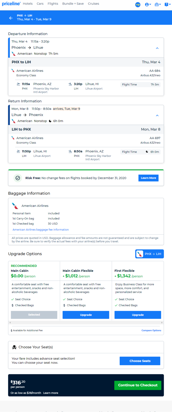Open the trips briefcase icon menu
This screenshot has width=172, height=412.
pos(158,5)
